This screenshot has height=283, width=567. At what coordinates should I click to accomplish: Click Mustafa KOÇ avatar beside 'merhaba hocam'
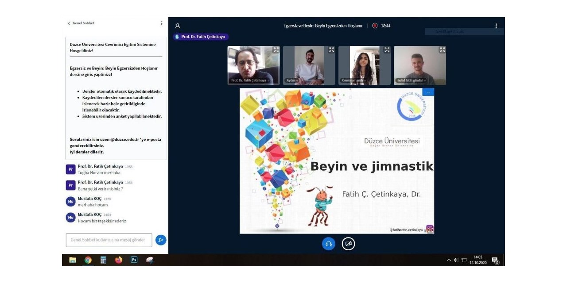70,202
